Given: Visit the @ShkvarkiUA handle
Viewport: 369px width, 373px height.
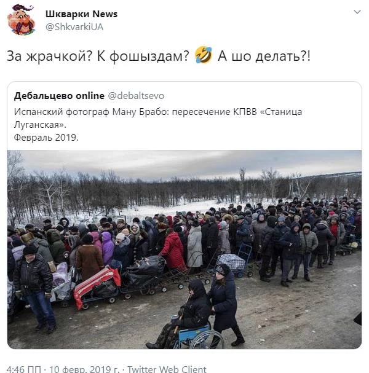Looking at the screenshot, I should point(74,27).
